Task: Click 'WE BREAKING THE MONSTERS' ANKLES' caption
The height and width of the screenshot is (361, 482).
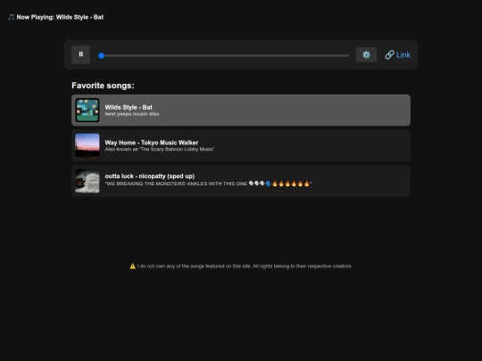Action: pyautogui.click(x=208, y=184)
